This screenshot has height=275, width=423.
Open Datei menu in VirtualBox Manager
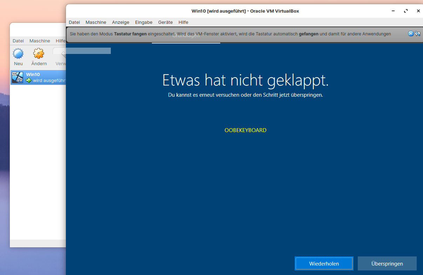click(18, 41)
